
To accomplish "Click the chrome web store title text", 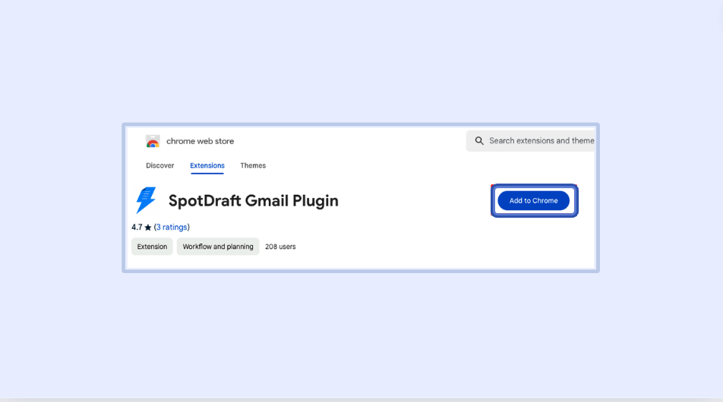I will pyautogui.click(x=200, y=141).
